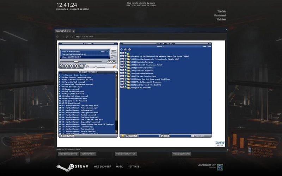Click the Winamp previous track button
This screenshot has height=176, width=282.
click(x=61, y=66)
